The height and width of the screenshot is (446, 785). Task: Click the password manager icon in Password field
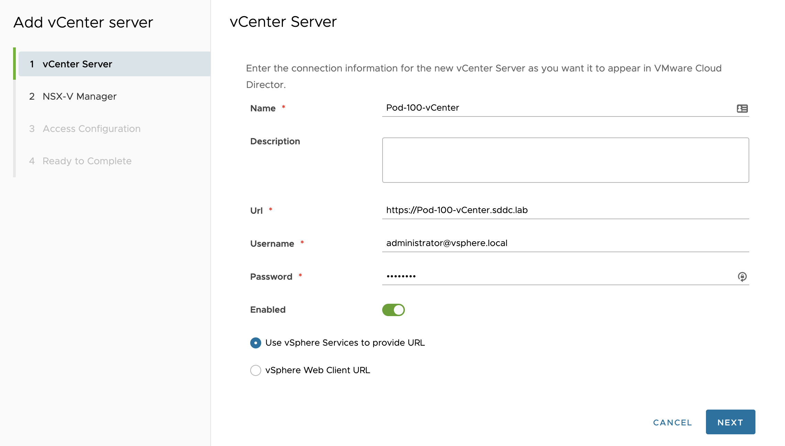742,277
